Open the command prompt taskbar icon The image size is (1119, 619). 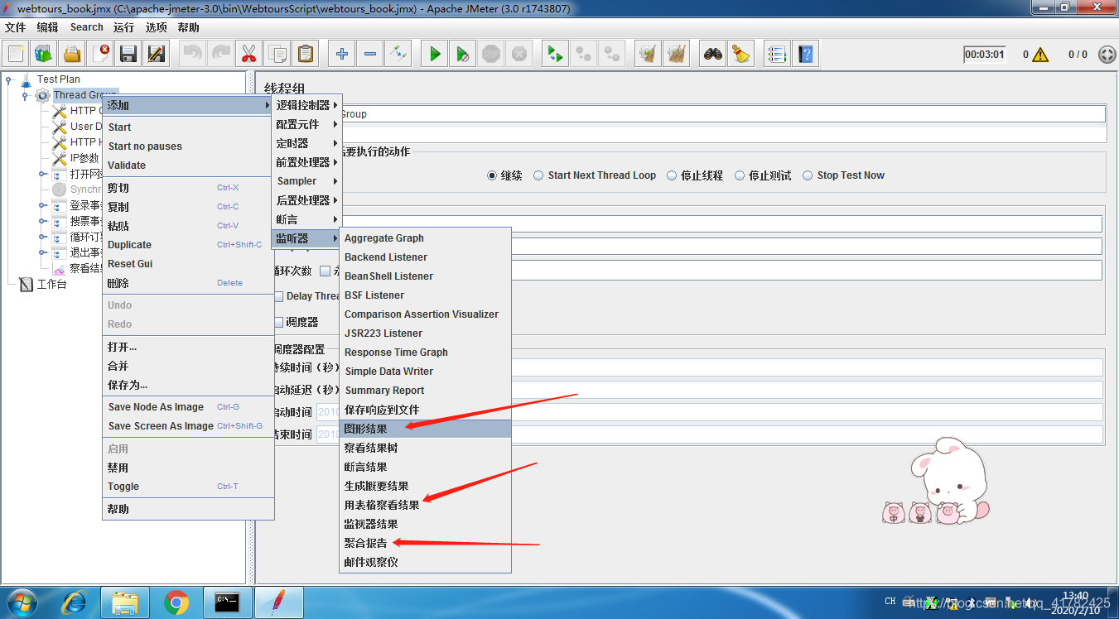click(226, 602)
